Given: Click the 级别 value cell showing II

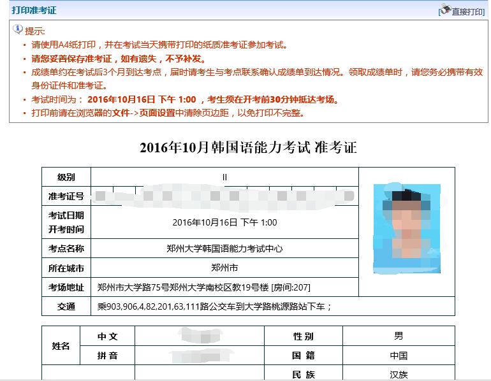Looking at the screenshot, I should [224, 177].
